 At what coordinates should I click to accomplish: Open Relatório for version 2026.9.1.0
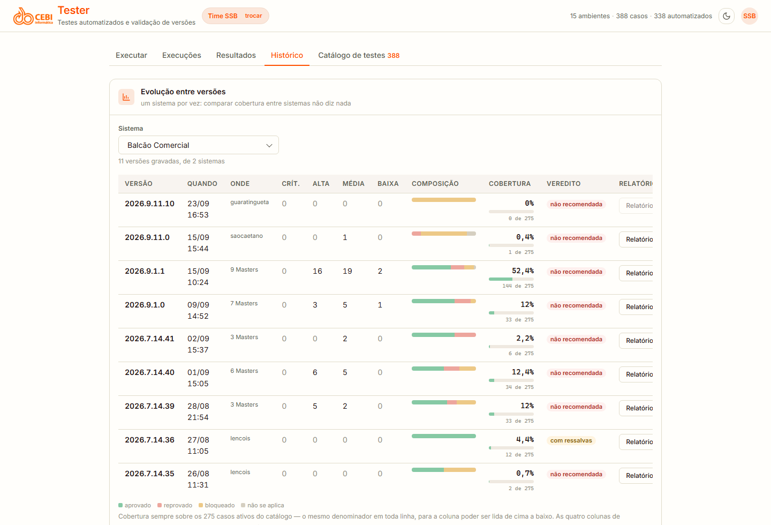tap(636, 307)
